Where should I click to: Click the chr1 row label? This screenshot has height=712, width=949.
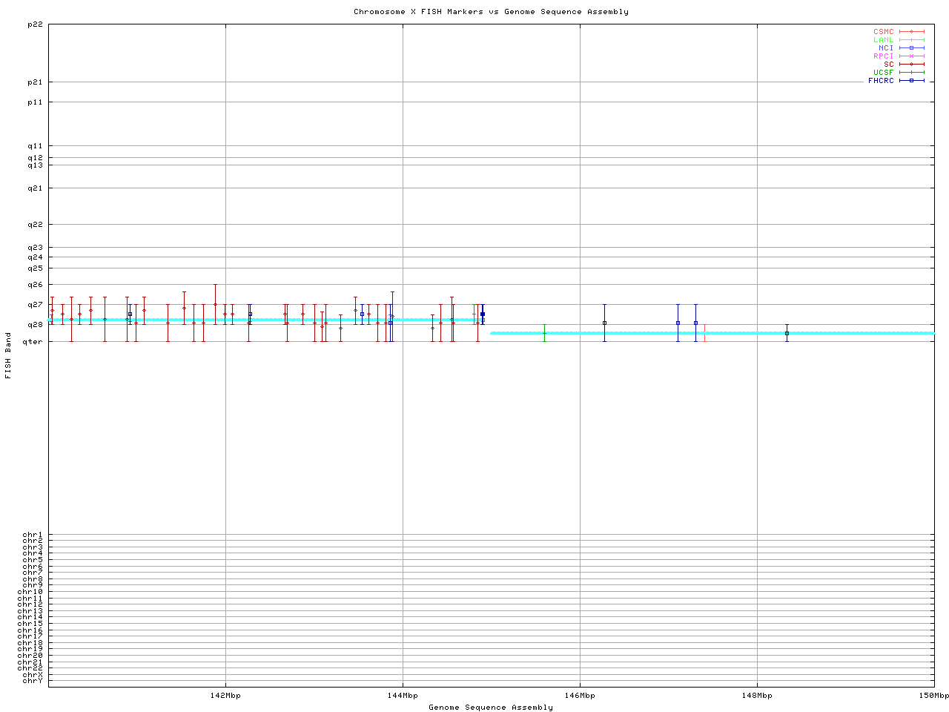(x=33, y=535)
